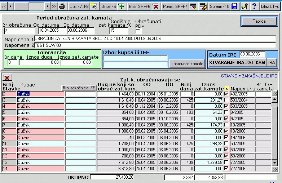282x183 pixels.
Task: Click the red X delete icon above Broj Stavke
Action: point(7,77)
